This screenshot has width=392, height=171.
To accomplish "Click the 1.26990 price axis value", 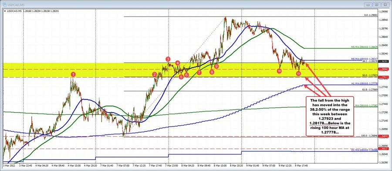I will click(x=383, y=129).
